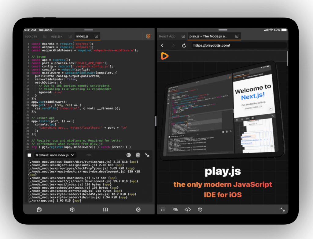Open the packages cube icon

pos(72,210)
